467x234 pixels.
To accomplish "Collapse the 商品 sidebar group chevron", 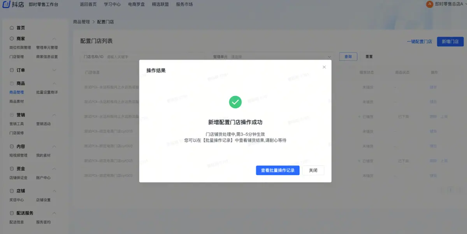I will pyautogui.click(x=54, y=83).
